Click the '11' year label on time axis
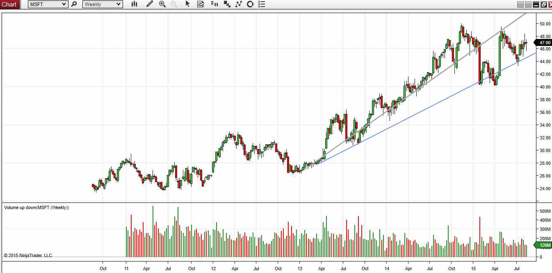 (126, 268)
